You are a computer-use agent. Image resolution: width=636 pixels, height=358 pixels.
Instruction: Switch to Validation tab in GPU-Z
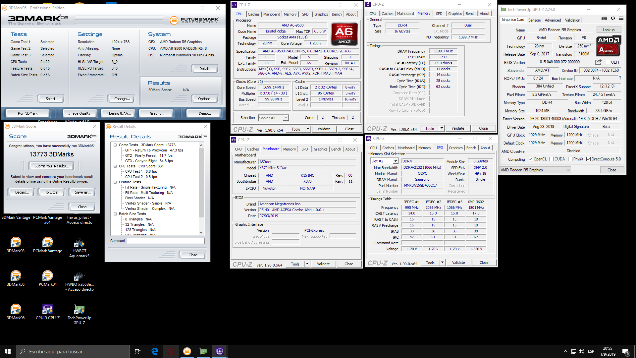(x=572, y=20)
